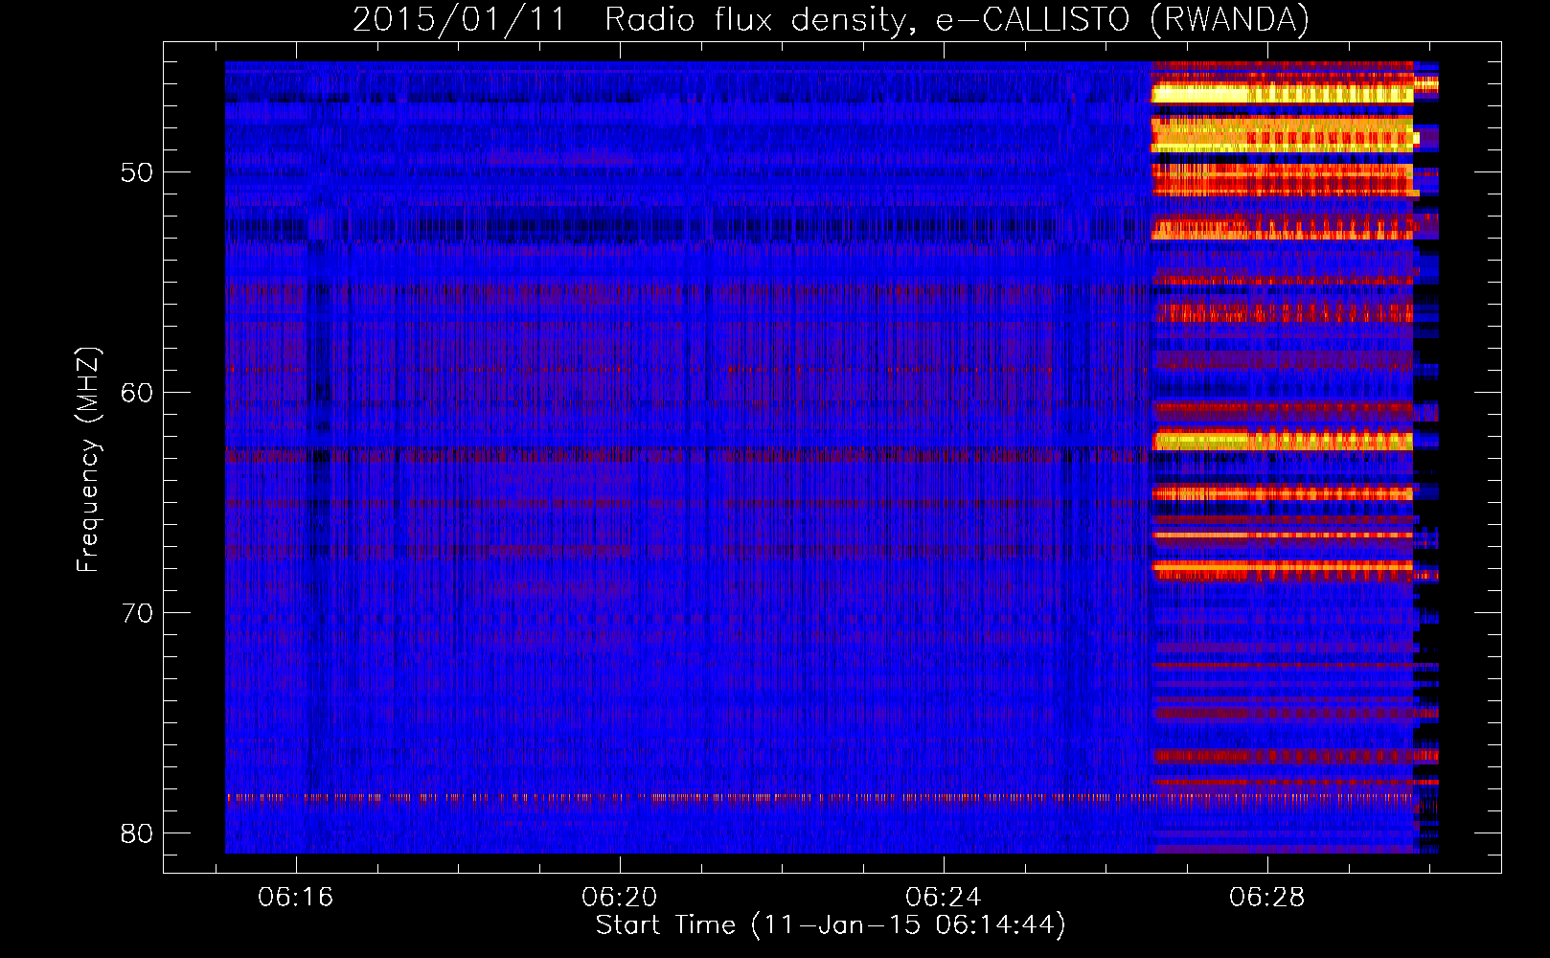Click the 06:20 time tick label
This screenshot has width=1550, height=958.
pos(620,897)
